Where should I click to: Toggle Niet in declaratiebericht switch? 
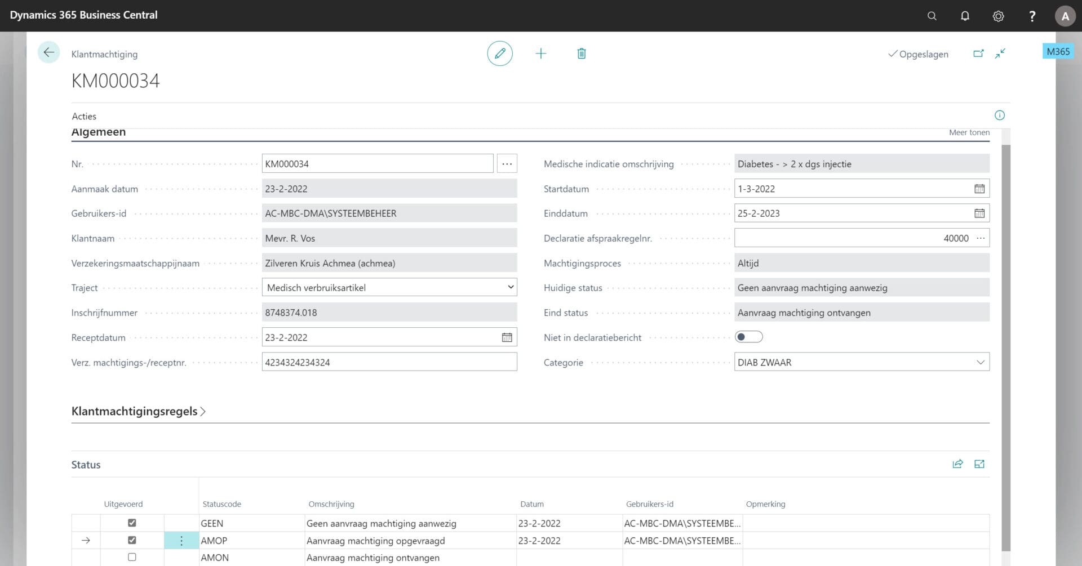coord(749,337)
